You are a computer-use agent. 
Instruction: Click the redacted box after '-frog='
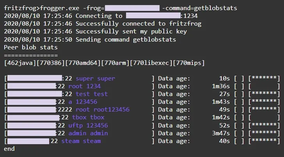tap(132, 8)
